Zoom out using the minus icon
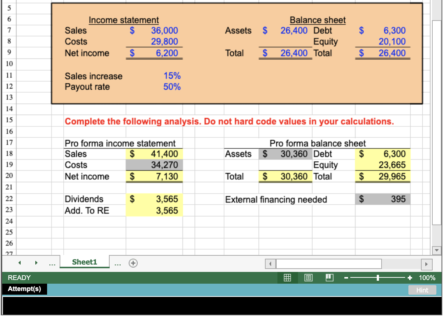 [346, 278]
